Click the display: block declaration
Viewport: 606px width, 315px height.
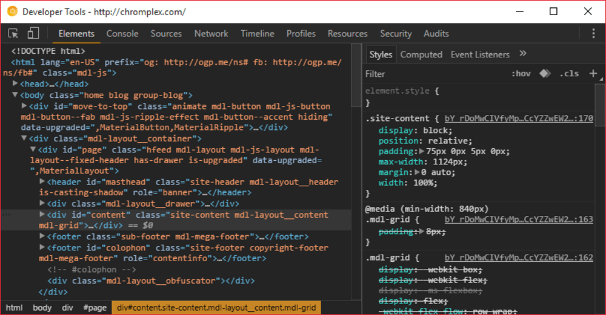(416, 131)
